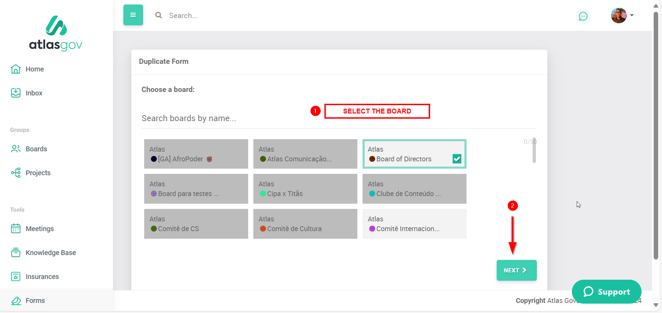Click the fist emoji on AfroPoder card
This screenshot has width=662, height=313.
209,159
